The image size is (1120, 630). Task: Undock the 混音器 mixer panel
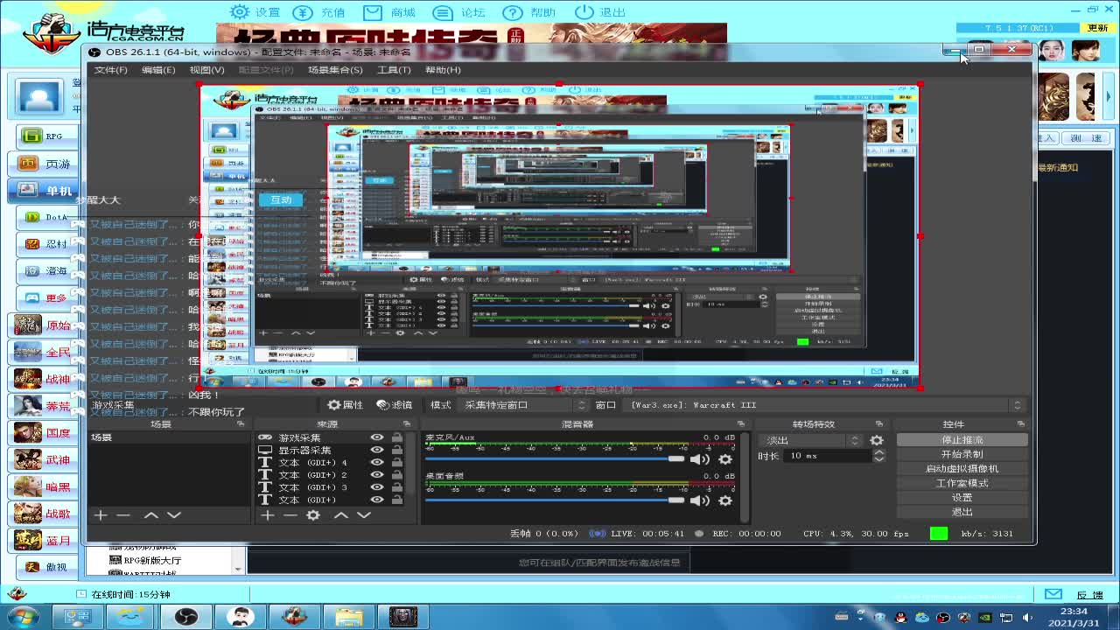point(741,424)
